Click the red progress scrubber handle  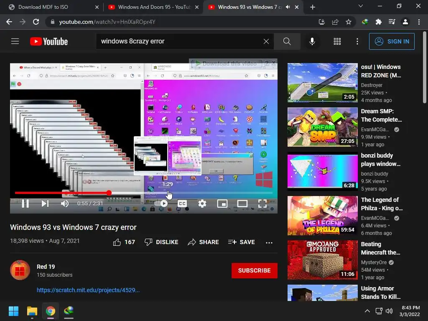pyautogui.click(x=109, y=193)
